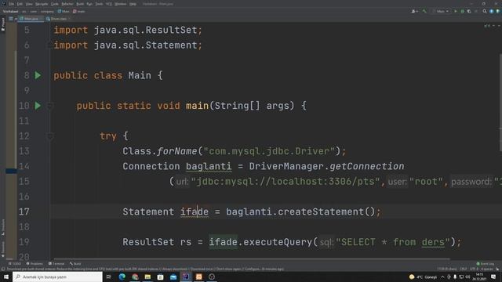Image resolution: width=502 pixels, height=282 pixels.
Task: Launch Microsoft Edge from taskbar
Action: [122, 277]
